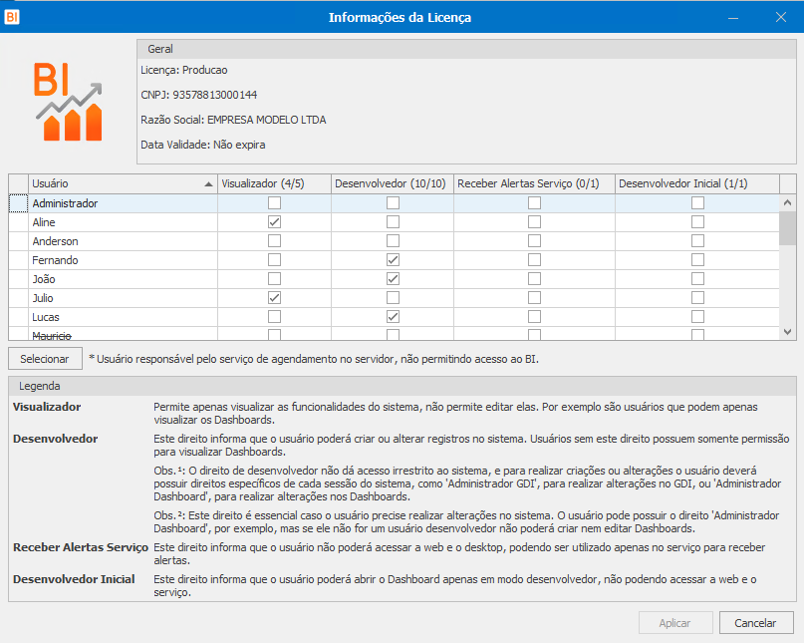Uncheck Visualizador for Julio
804x643 pixels.
point(274,298)
